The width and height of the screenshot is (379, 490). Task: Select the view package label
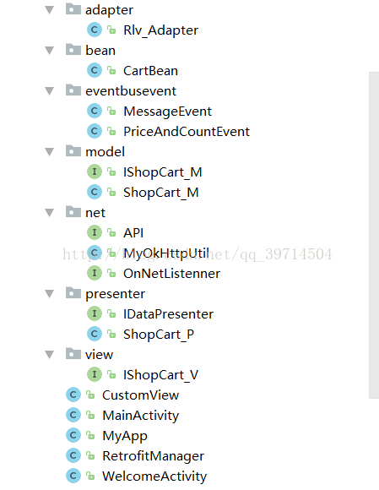[x=100, y=355]
